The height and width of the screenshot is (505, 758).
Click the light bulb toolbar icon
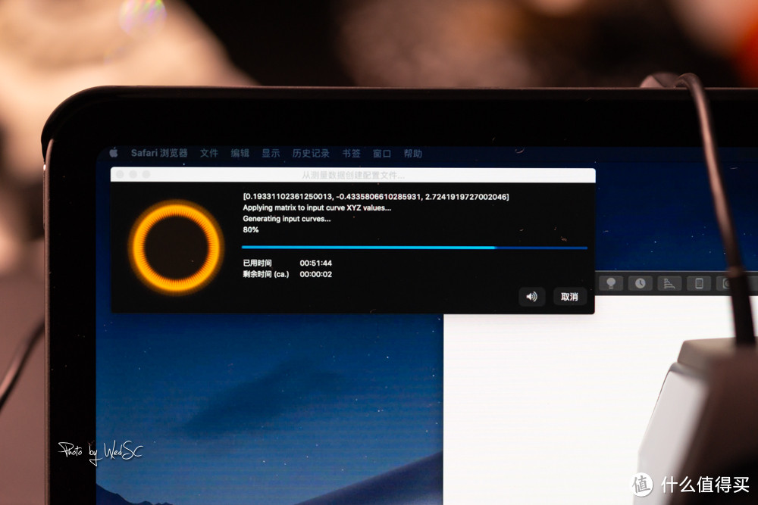611,283
